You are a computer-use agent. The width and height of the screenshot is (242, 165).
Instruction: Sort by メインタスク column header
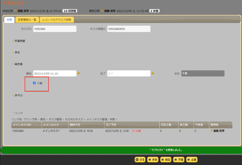(55, 125)
